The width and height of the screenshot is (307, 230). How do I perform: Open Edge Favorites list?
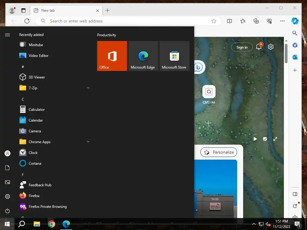(243, 21)
